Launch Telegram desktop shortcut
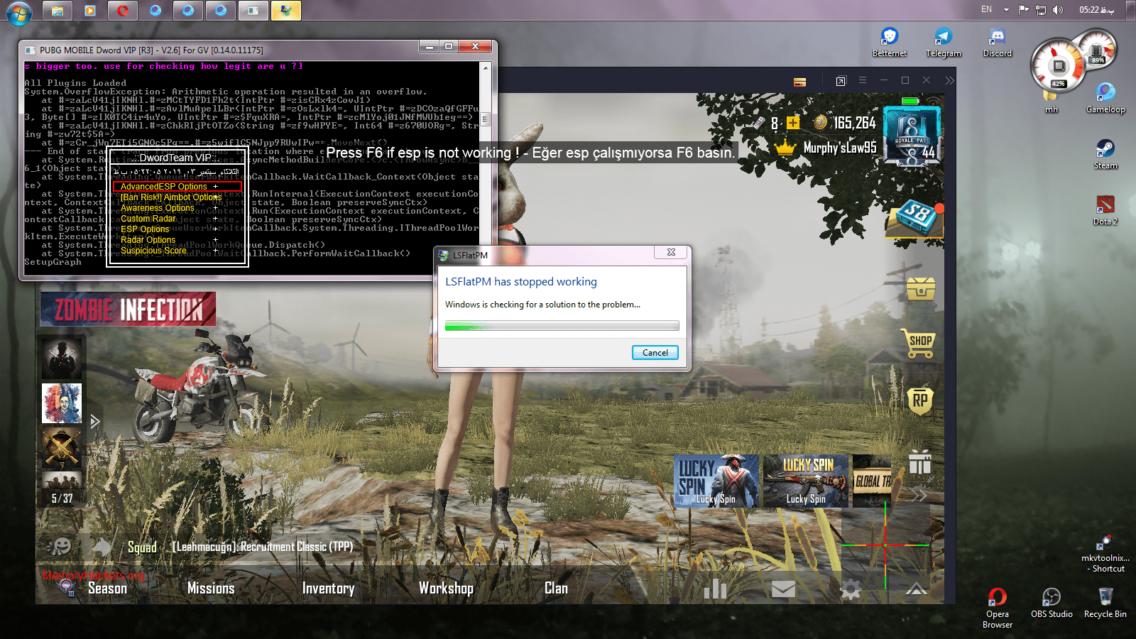Screen dimensions: 1136x639 tap(944, 43)
